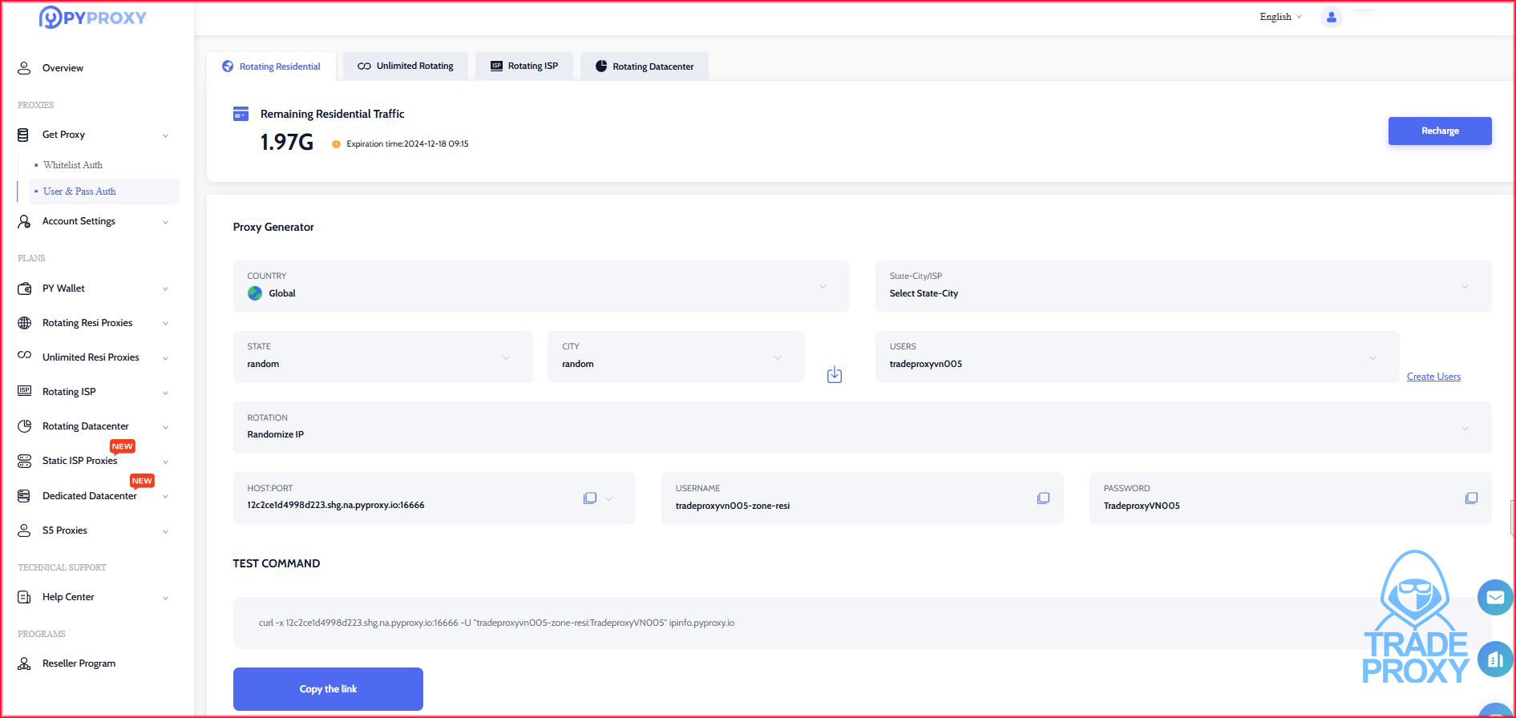Click the Copy the link button
Screen dimensions: 1516x718
pyautogui.click(x=328, y=689)
